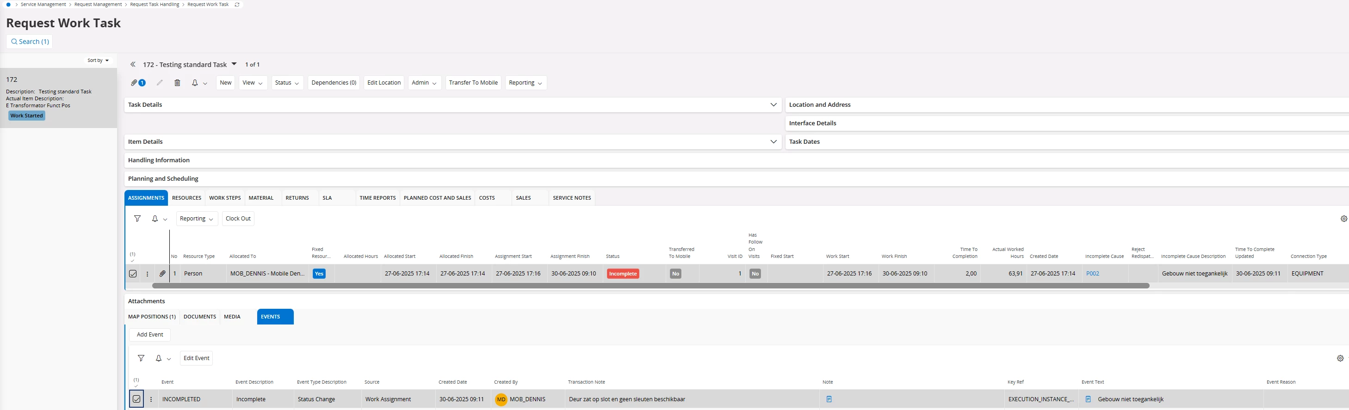Click the MD avatar for MOB_DENNIS

tap(501, 399)
